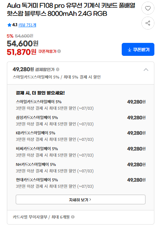
Task: Click the 49,280원 결제할인가 header
Action: click(33, 69)
